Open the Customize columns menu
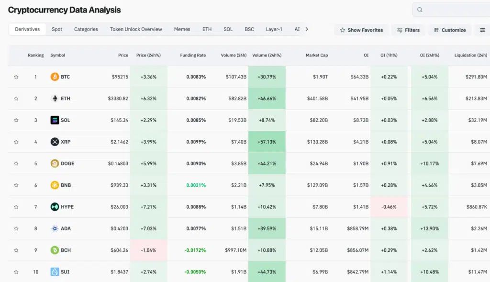 tap(449, 30)
